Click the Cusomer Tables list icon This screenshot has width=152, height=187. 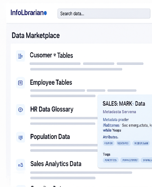tap(20, 56)
